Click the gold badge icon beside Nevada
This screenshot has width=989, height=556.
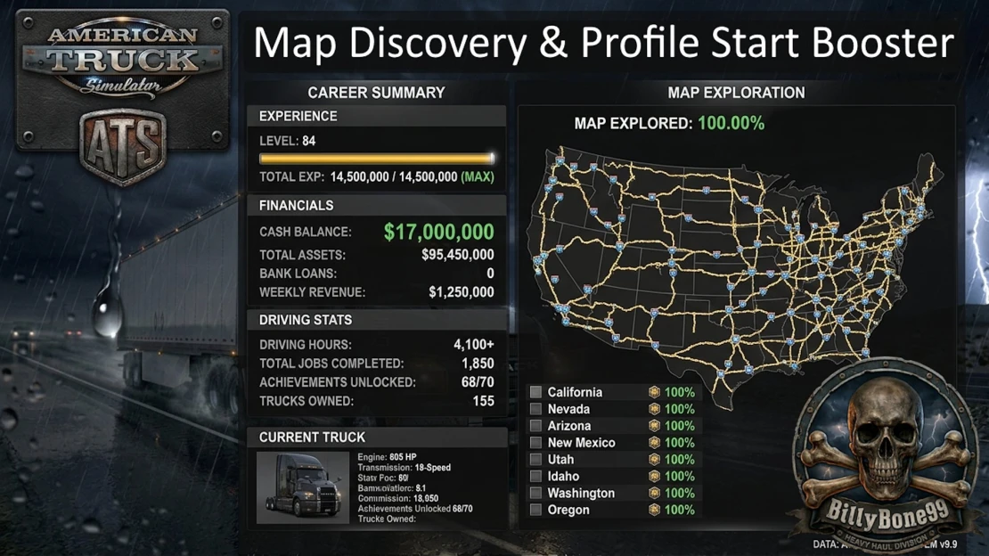coord(654,409)
